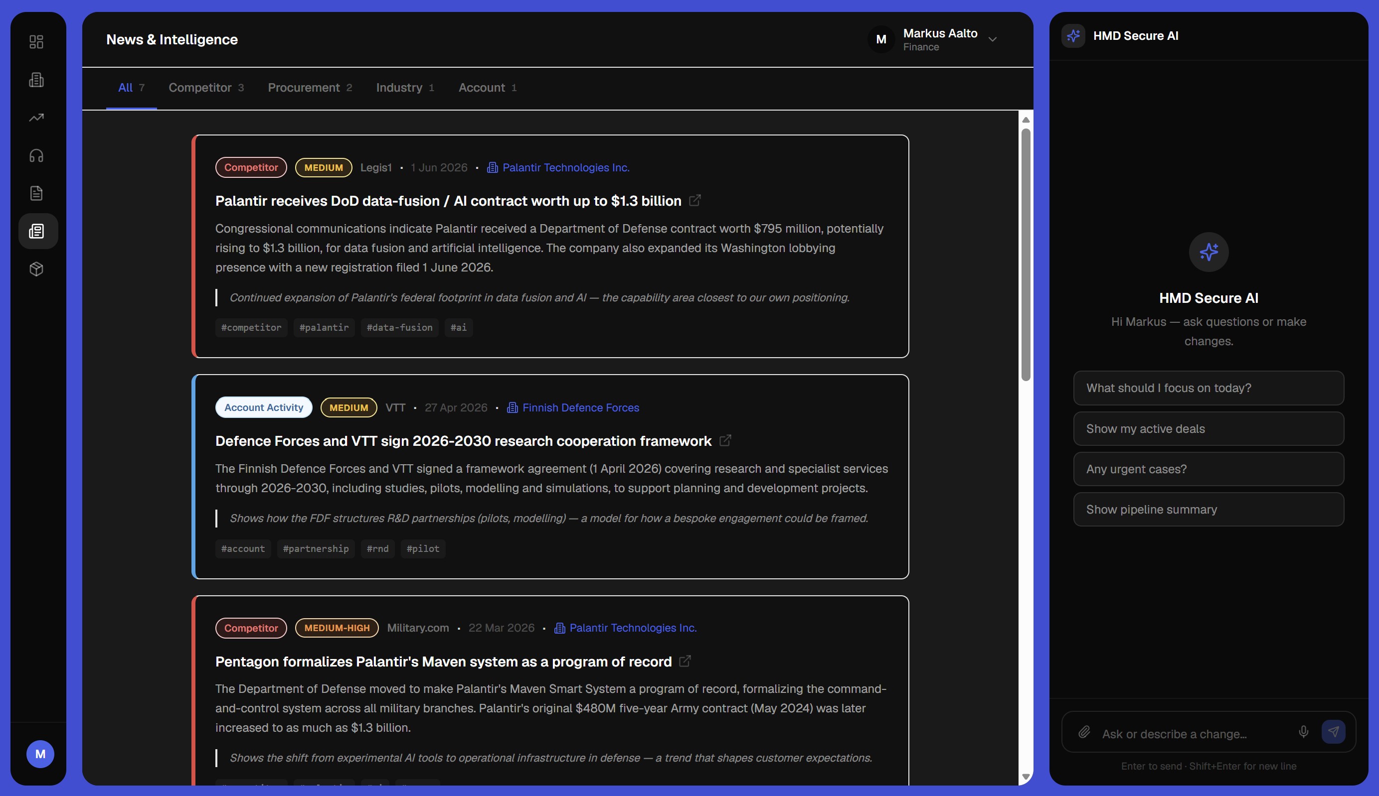Activate the microphone icon in chat input

pyautogui.click(x=1304, y=732)
